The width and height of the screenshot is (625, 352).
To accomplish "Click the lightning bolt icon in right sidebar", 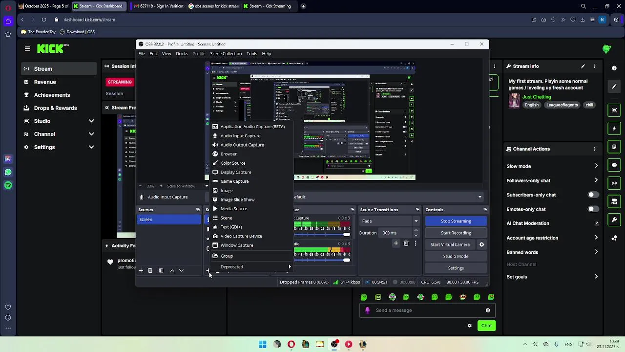I will click(x=614, y=129).
